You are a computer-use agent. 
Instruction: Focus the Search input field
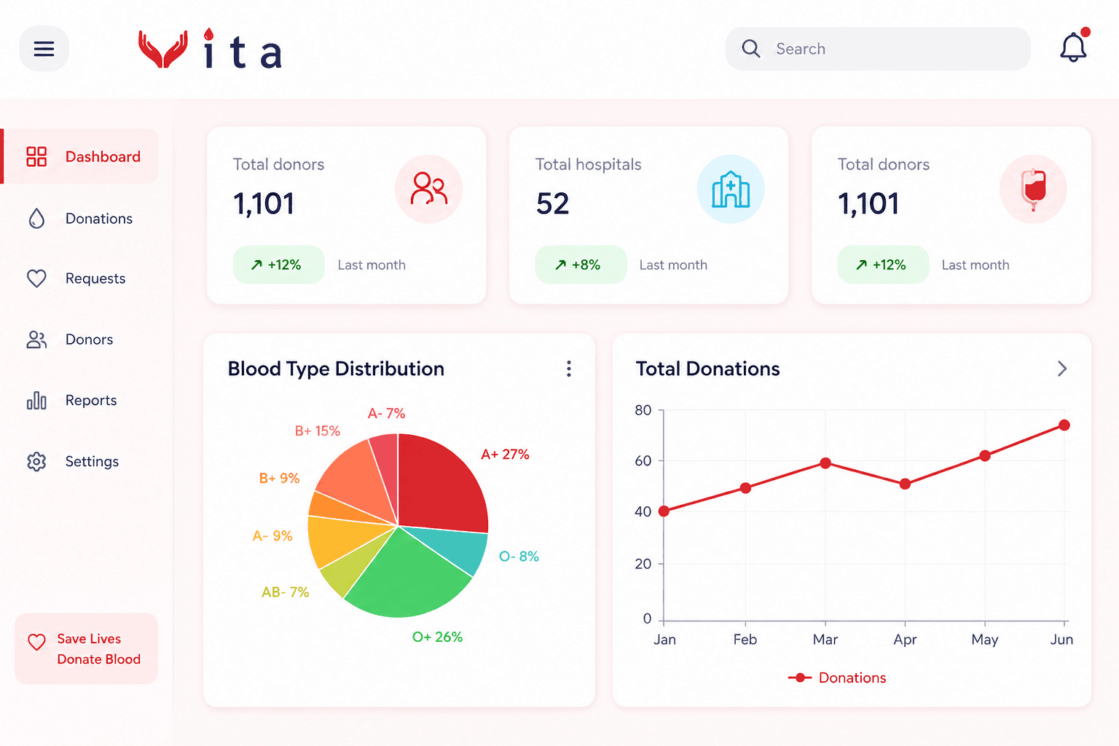coord(878,49)
